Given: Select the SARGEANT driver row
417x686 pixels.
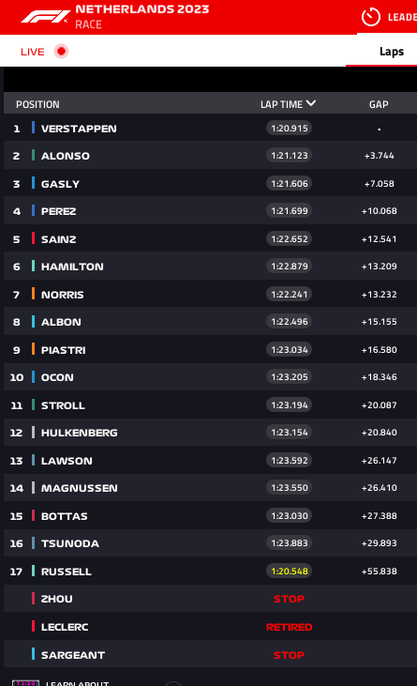Looking at the screenshot, I should click(x=210, y=654).
